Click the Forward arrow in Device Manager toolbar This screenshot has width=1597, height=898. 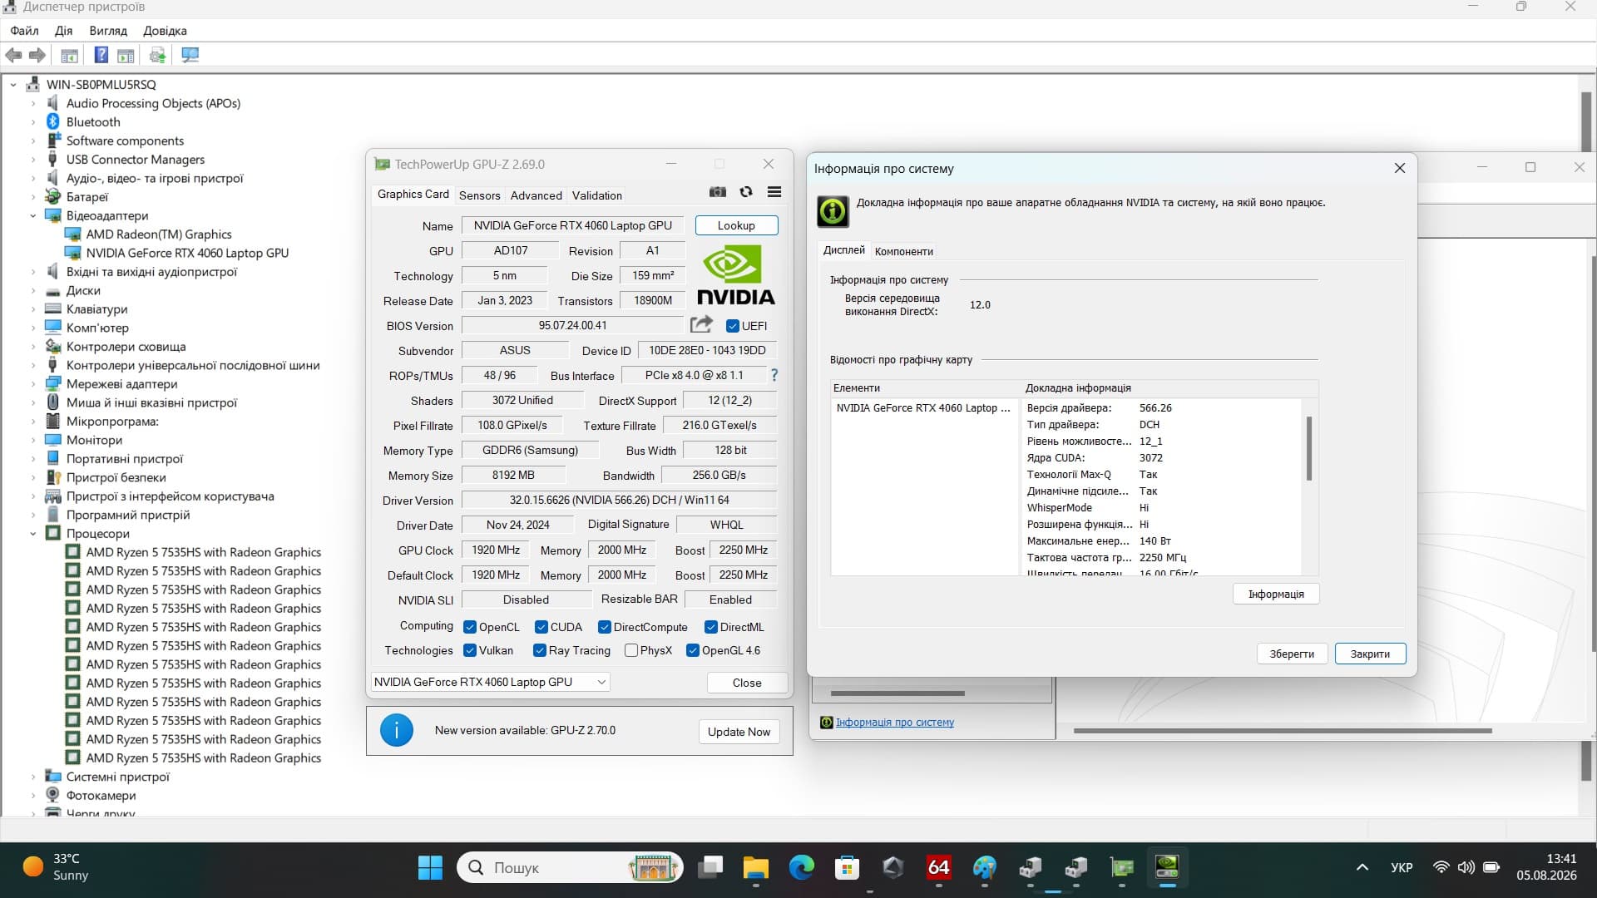tap(37, 56)
